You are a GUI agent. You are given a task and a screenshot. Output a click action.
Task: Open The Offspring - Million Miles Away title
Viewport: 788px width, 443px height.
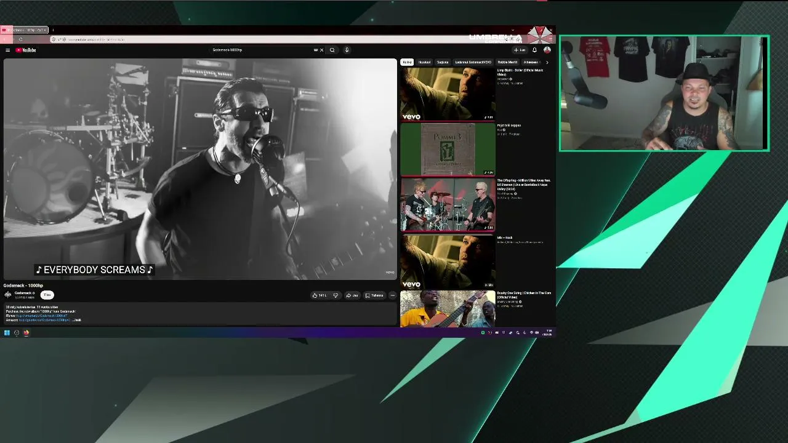click(524, 185)
